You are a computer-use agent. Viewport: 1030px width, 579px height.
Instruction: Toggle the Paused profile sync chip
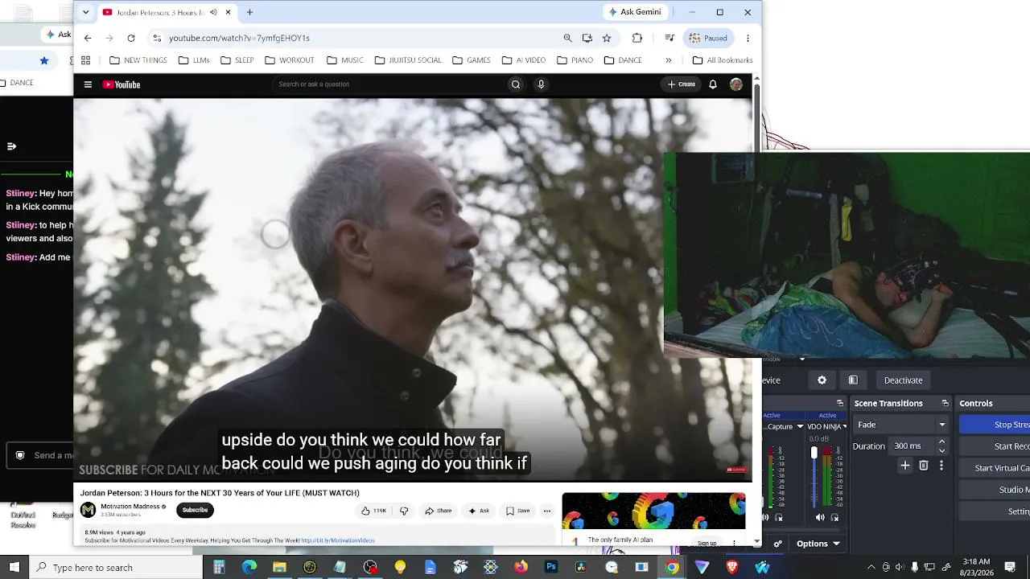(708, 38)
